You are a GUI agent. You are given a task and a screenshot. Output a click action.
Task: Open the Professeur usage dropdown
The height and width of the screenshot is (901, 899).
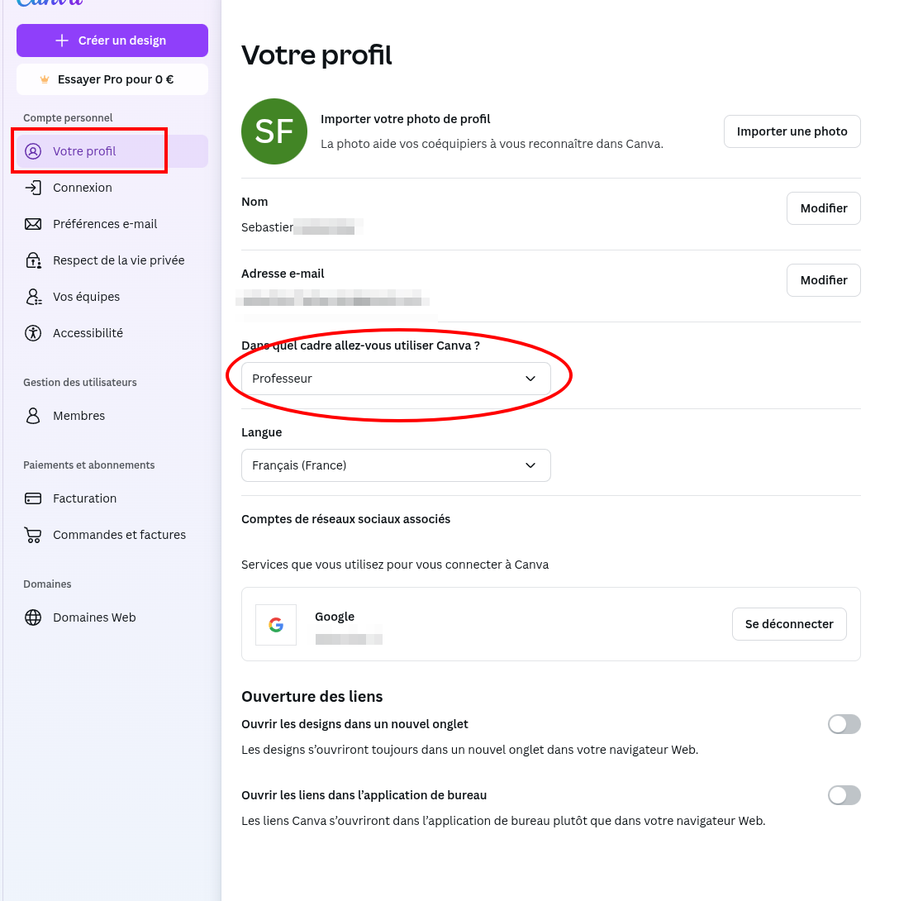click(396, 379)
